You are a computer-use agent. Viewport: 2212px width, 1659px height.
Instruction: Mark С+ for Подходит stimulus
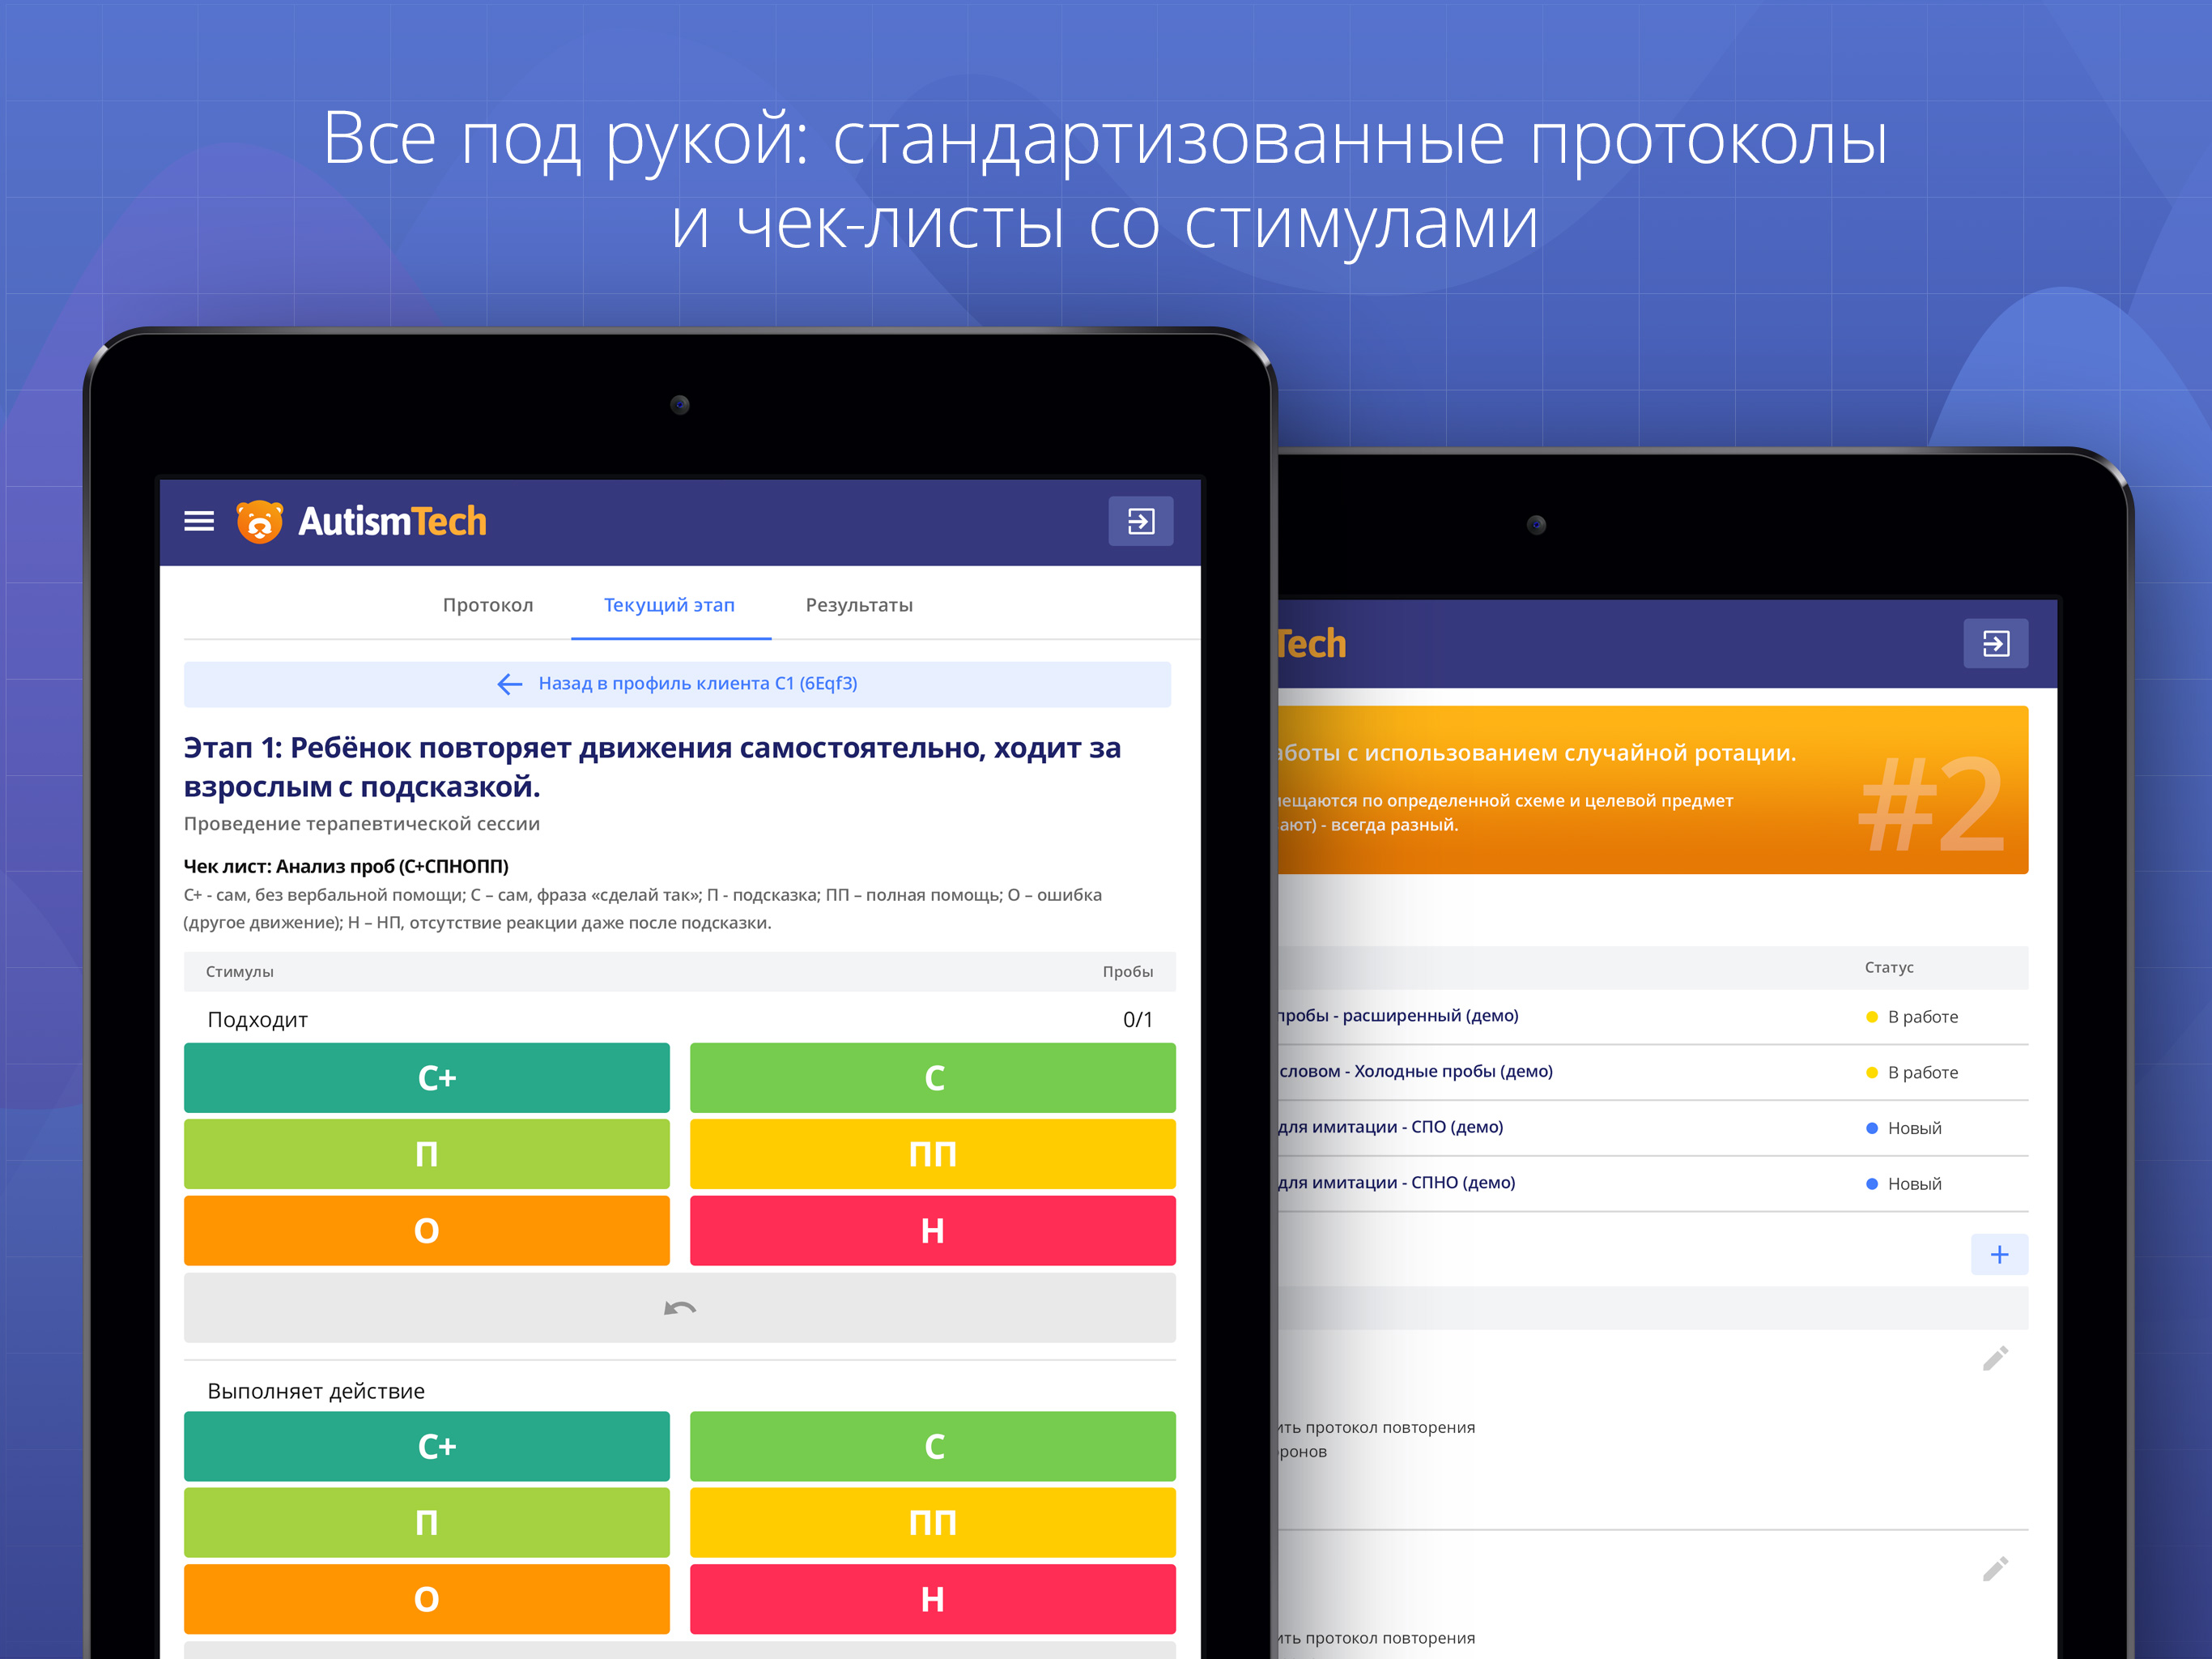(427, 1077)
